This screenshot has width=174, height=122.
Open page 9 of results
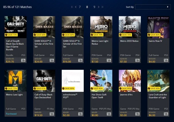tap(94, 7)
